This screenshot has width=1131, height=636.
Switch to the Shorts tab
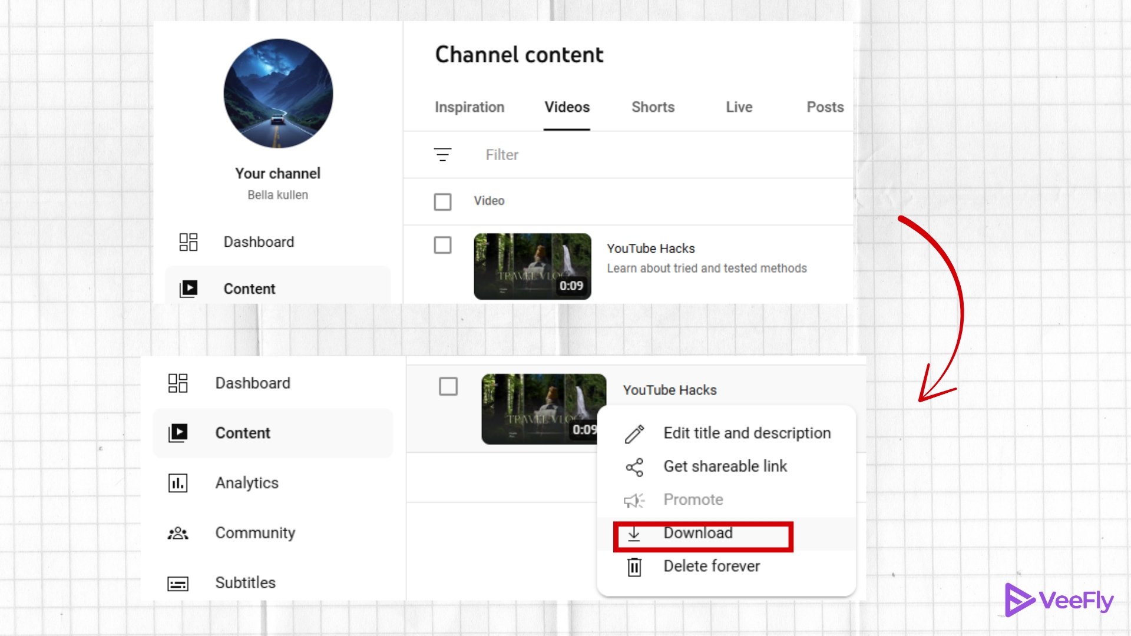click(x=653, y=107)
